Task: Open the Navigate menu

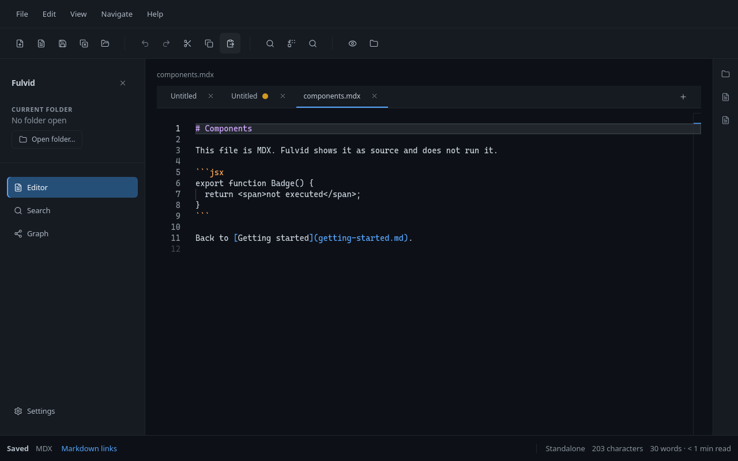Action: (116, 14)
